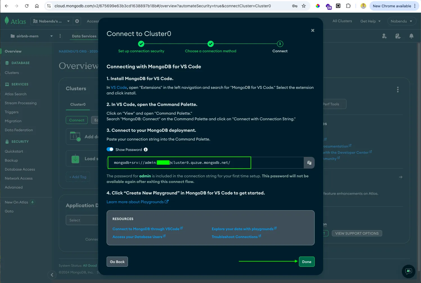Screen dimensions: 421x283
Task: Open the notifications bell icon
Action: [411, 36]
